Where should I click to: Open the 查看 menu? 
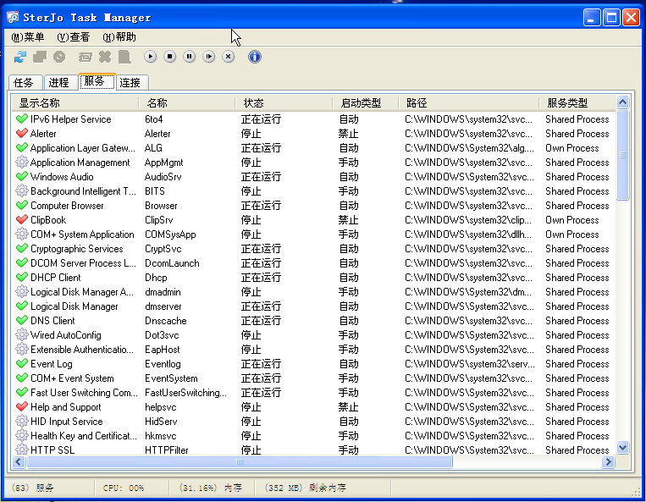74,37
